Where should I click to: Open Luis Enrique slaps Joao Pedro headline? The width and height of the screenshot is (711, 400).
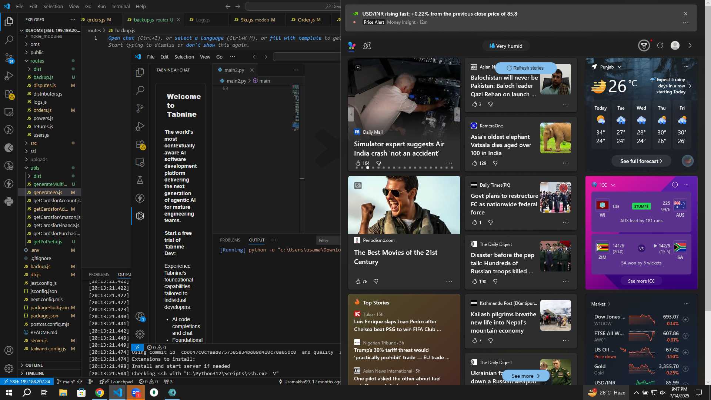point(397,325)
